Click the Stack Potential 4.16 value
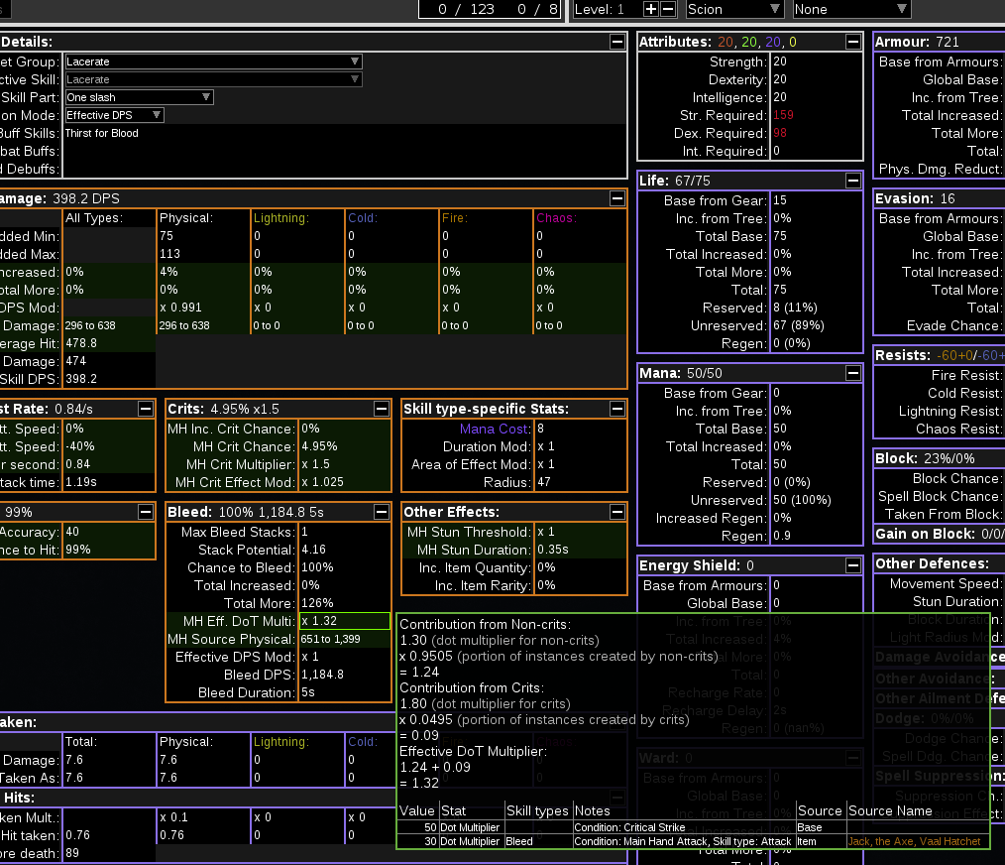Image resolution: width=1005 pixels, height=865 pixels. (x=313, y=550)
